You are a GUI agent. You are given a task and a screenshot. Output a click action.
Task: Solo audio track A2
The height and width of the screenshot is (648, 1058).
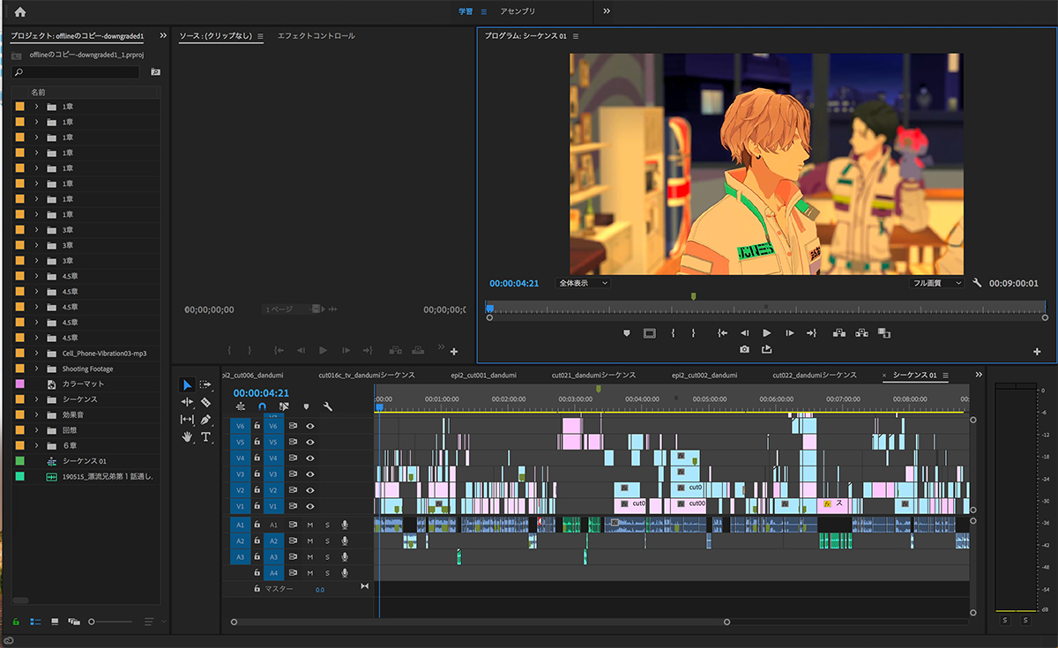pyautogui.click(x=327, y=541)
